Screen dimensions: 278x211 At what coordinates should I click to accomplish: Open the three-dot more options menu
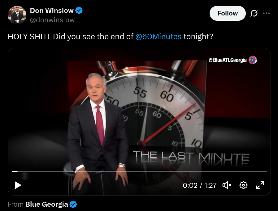pyautogui.click(x=266, y=13)
